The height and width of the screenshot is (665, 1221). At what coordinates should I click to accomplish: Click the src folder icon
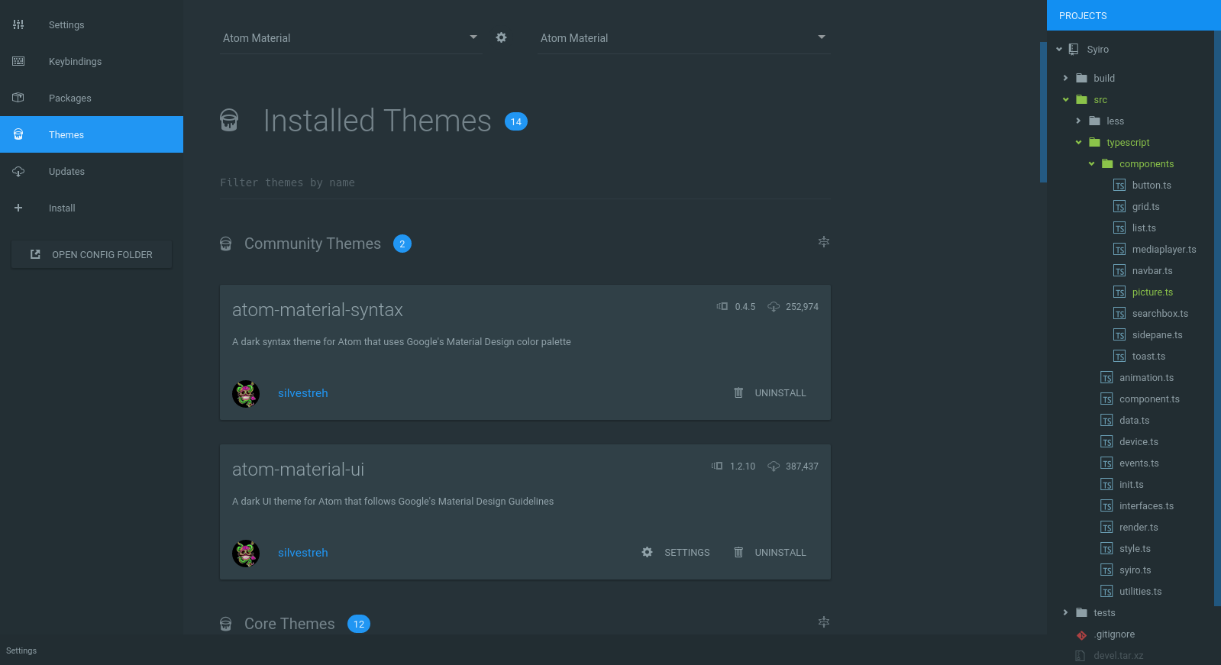coord(1081,99)
